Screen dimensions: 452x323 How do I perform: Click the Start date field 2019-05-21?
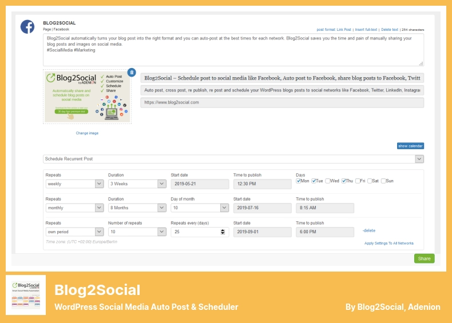[200, 184]
